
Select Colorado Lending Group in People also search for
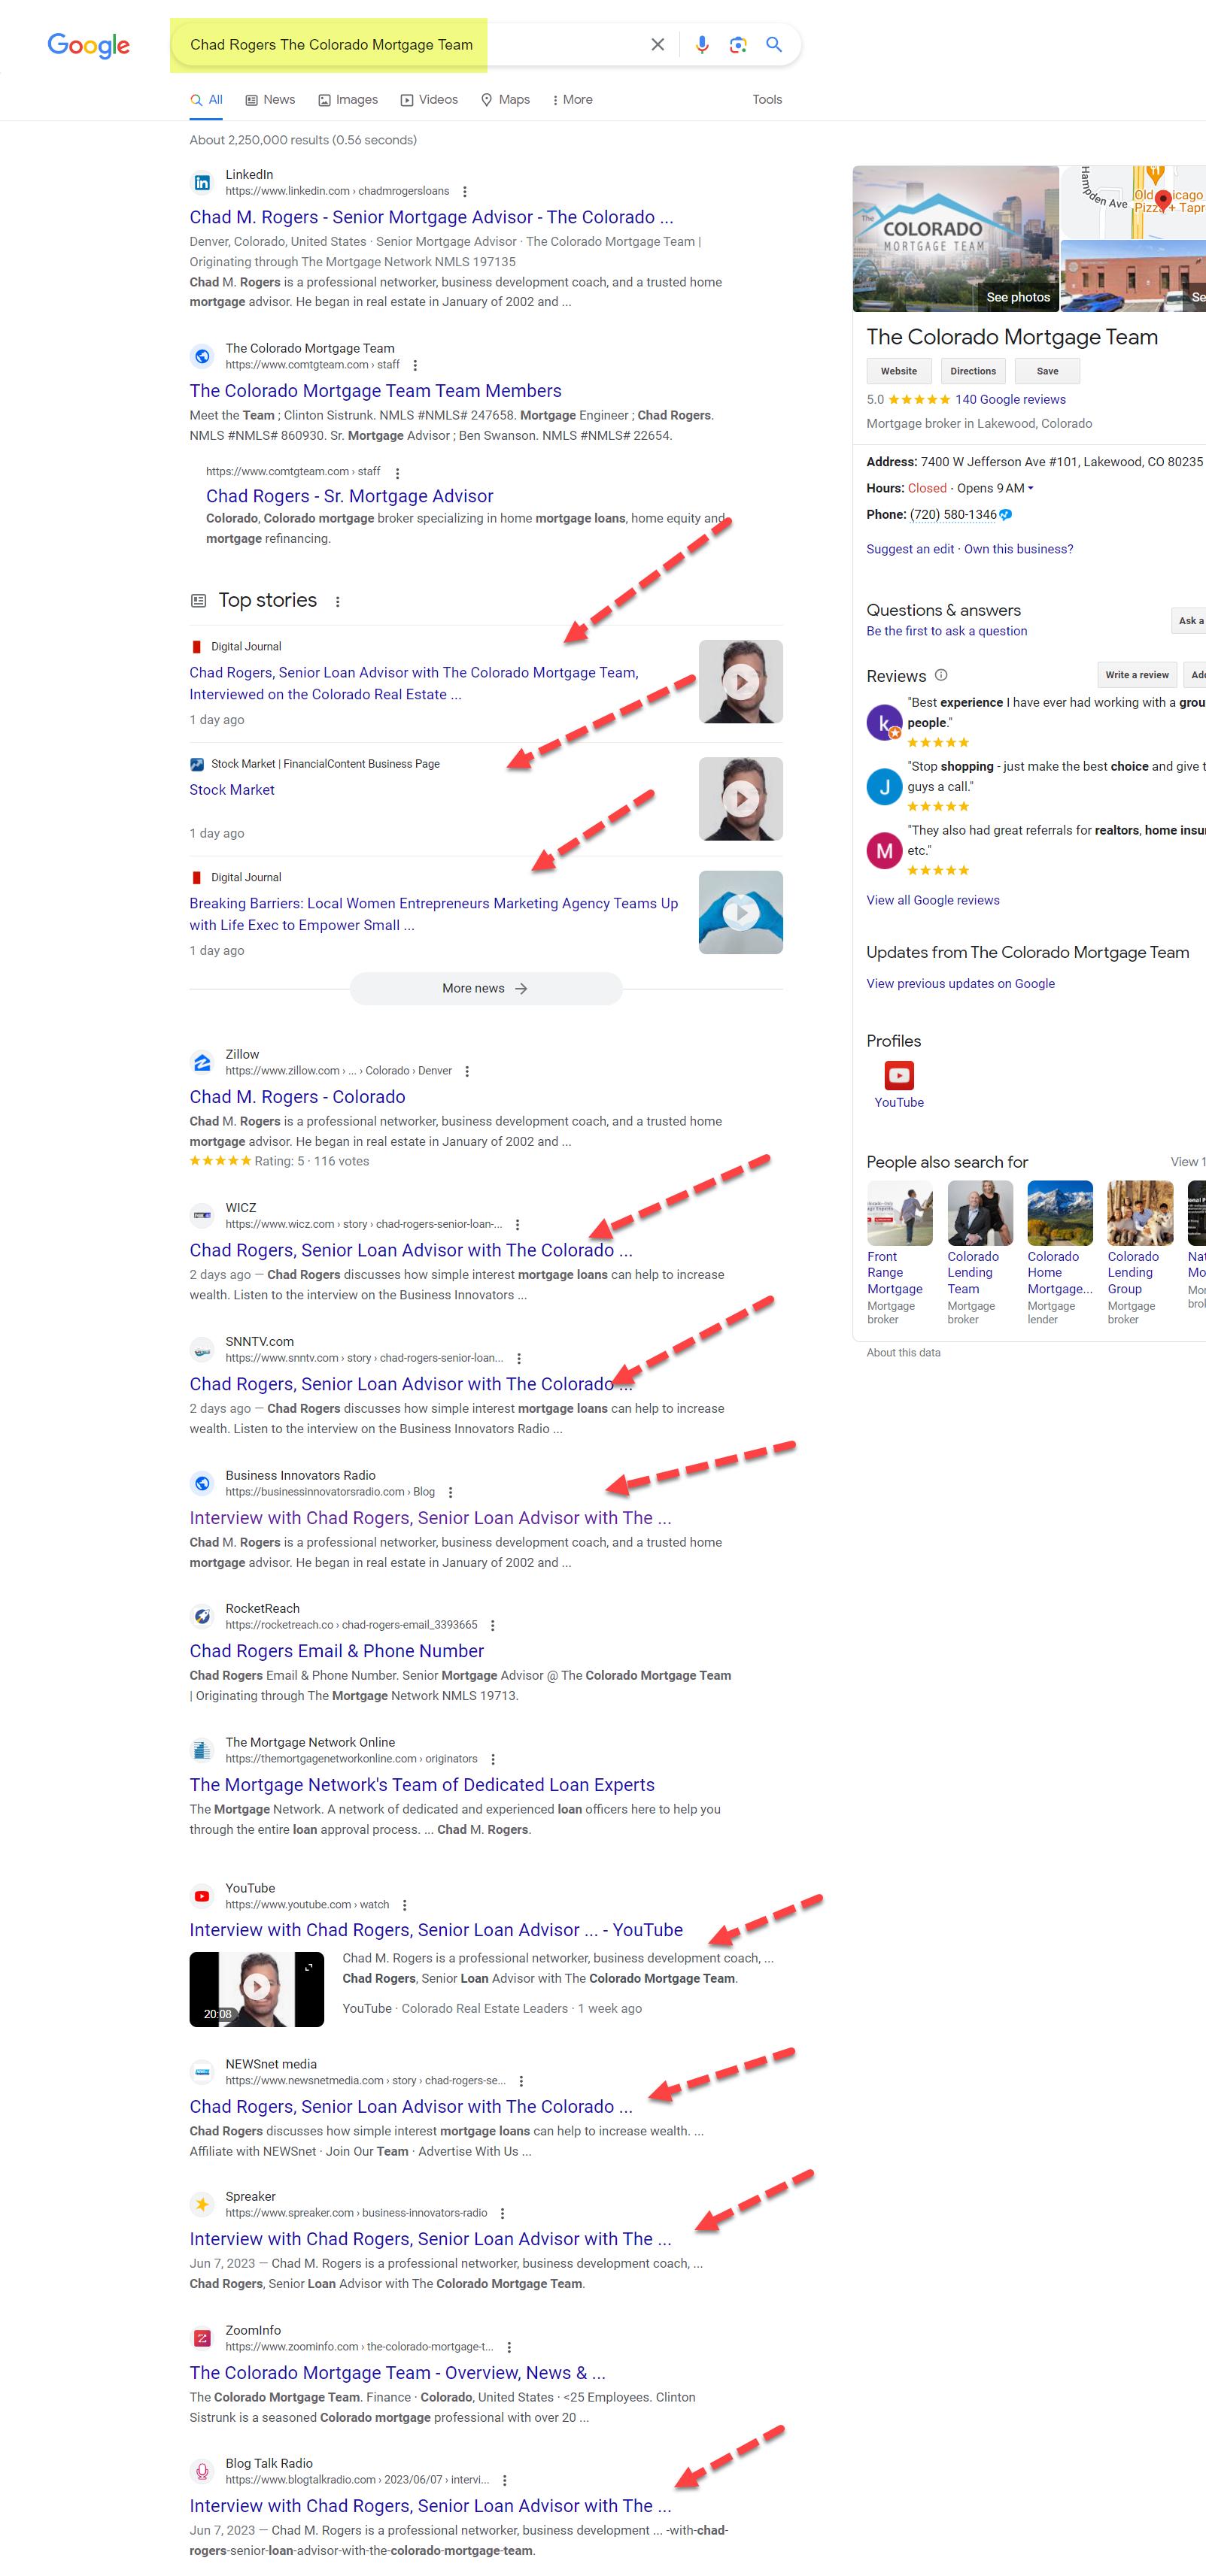coord(1140,1253)
